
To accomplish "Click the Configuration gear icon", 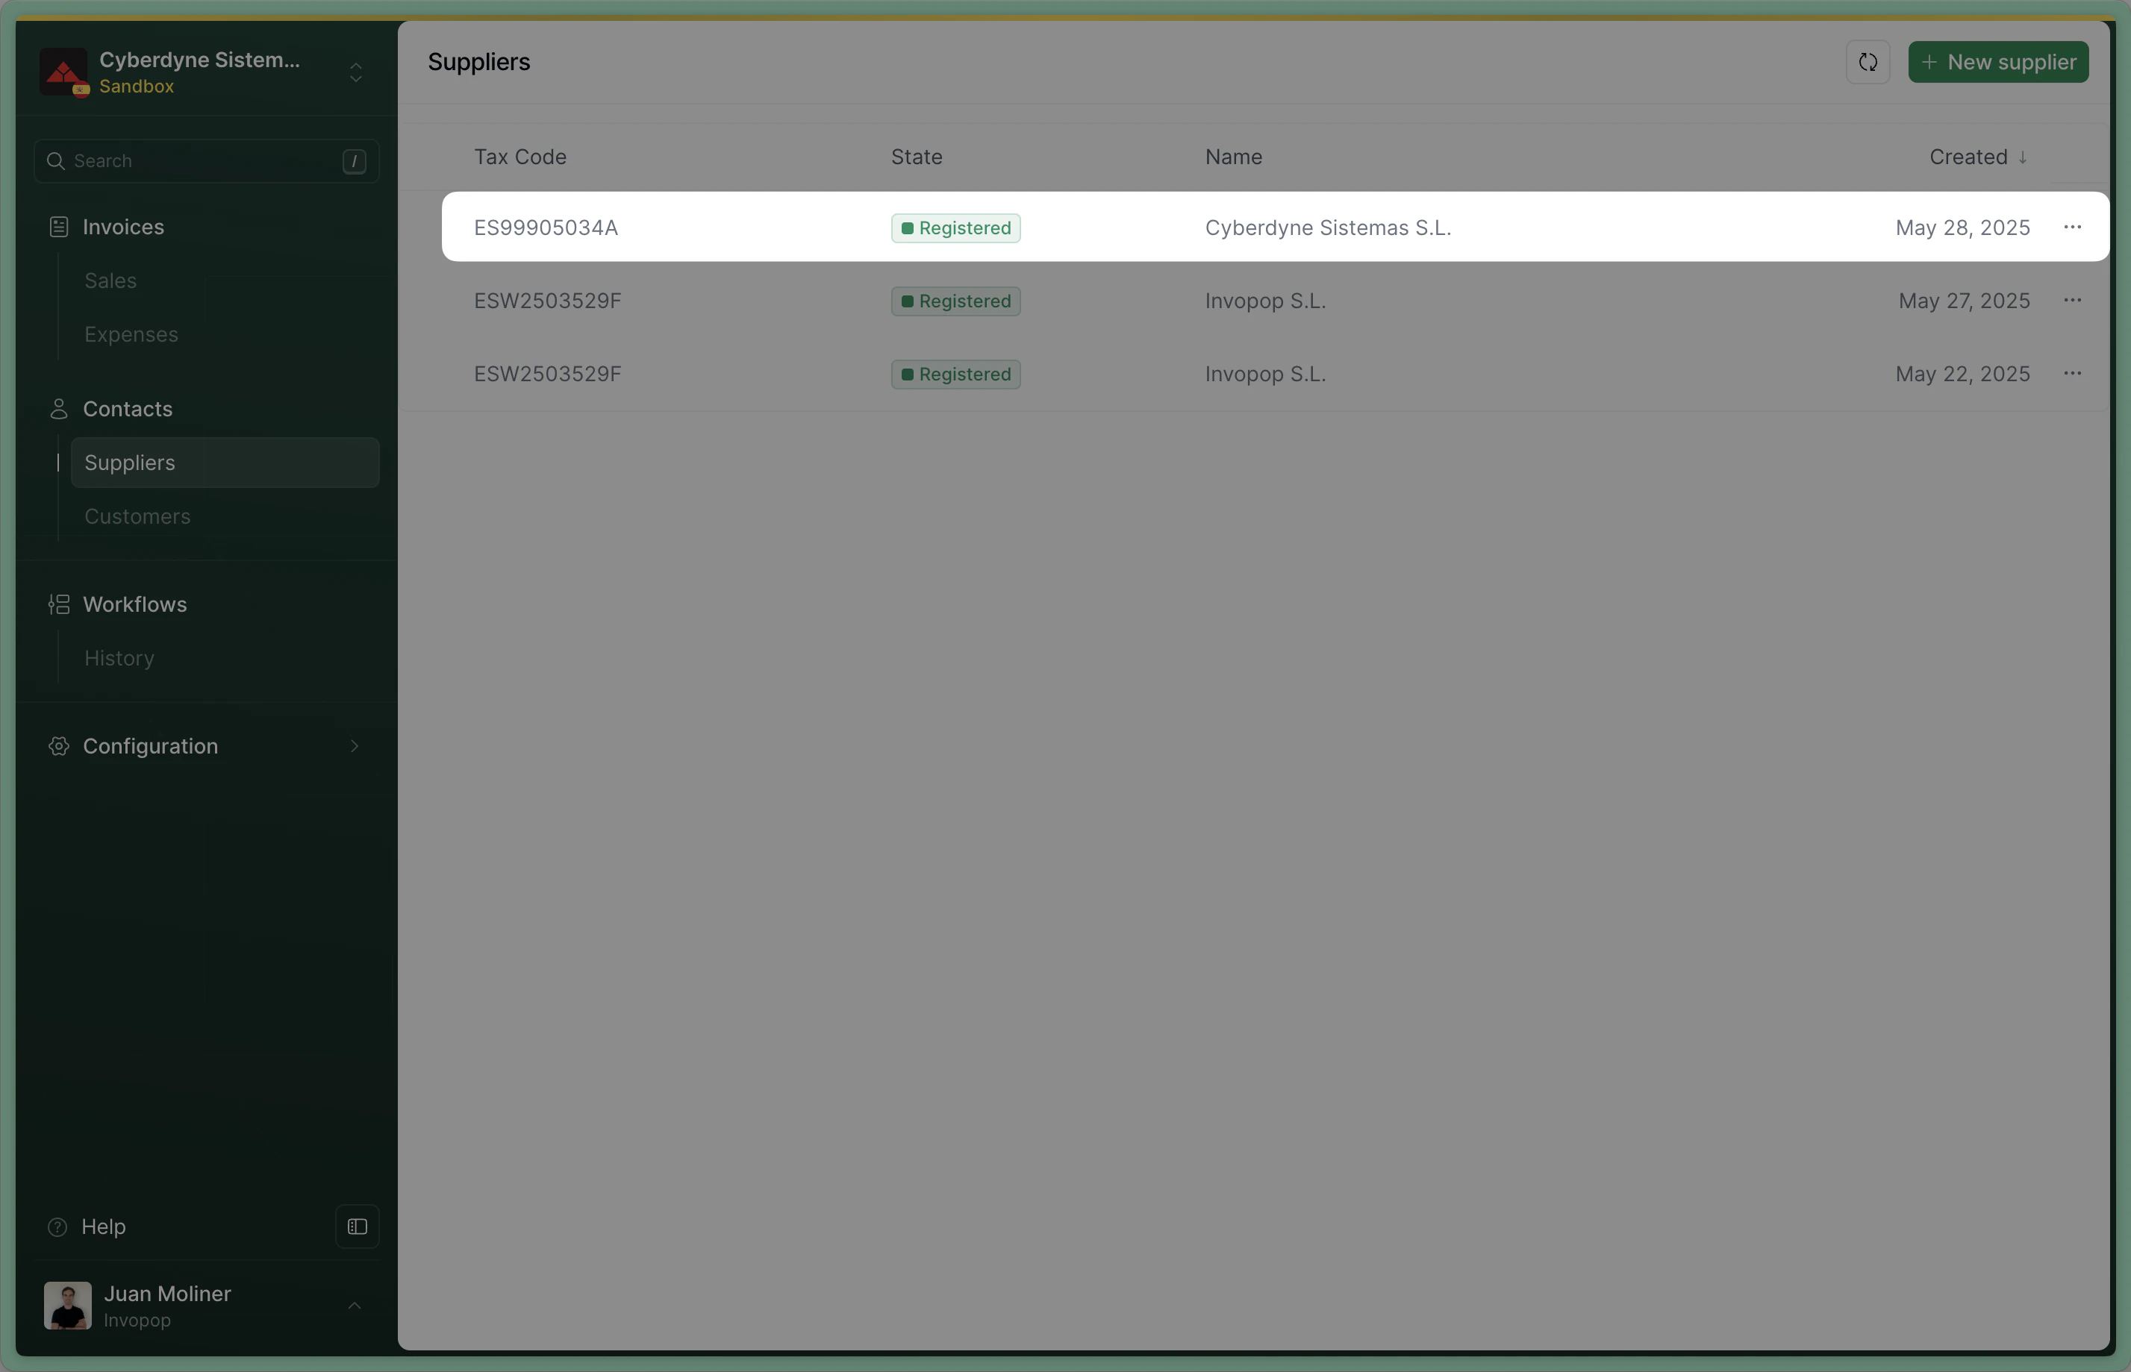I will [x=59, y=747].
